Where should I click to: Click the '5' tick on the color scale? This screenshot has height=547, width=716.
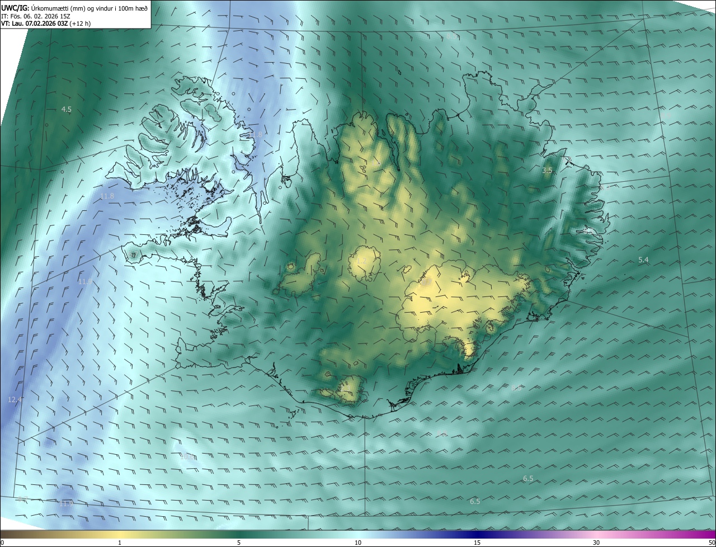(x=239, y=543)
